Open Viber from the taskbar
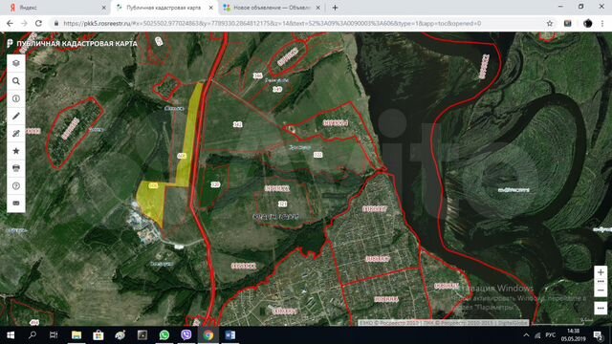This screenshot has width=612, height=344. coord(186,335)
